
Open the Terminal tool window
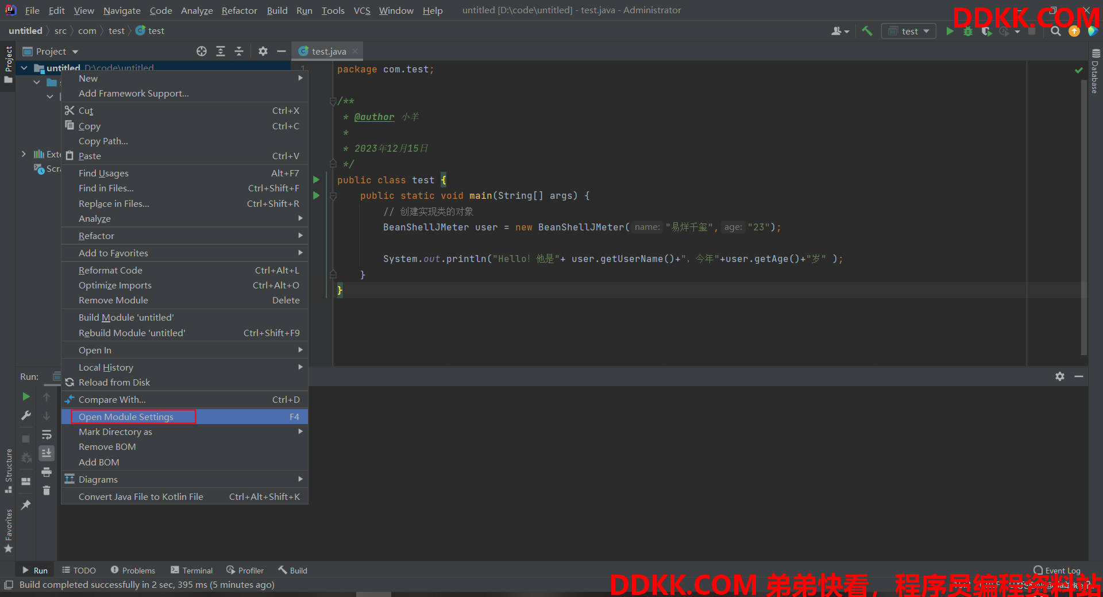pos(192,570)
